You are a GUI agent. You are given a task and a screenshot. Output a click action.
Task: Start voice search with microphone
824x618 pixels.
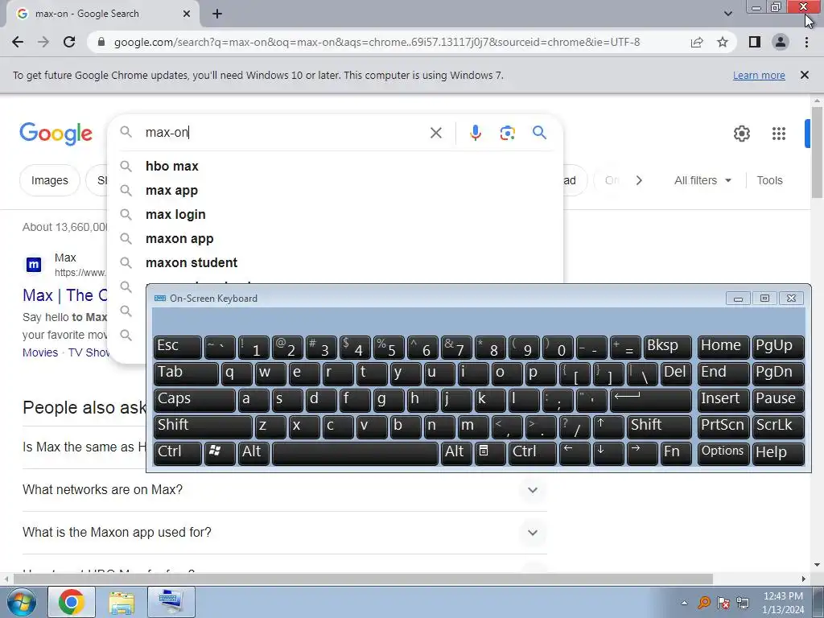475,133
